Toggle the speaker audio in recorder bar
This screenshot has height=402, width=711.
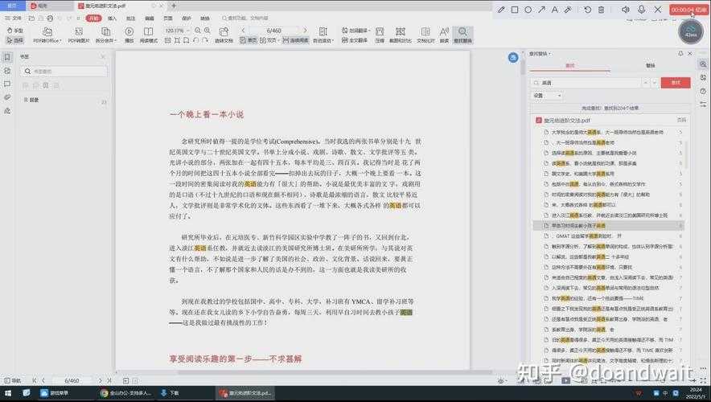coord(625,10)
